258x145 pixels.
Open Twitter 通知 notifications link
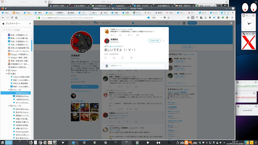[96, 23]
